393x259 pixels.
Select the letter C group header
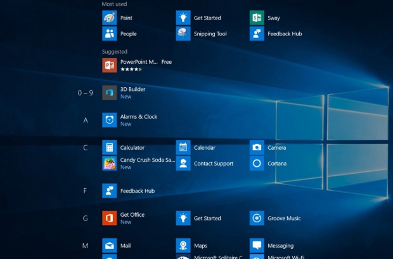85,148
